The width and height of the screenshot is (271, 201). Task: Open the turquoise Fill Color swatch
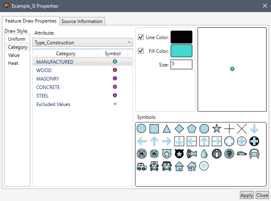click(181, 51)
